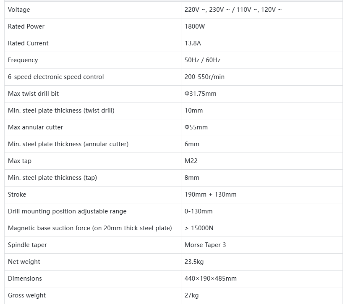Image resolution: width=345 pixels, height=305 pixels.
Task: Click the 200-550r/min speed value
Action: [x=204, y=77]
